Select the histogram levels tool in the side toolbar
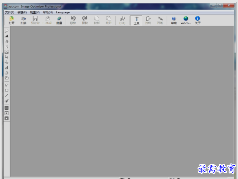This screenshot has height=179, width=238. [7, 36]
